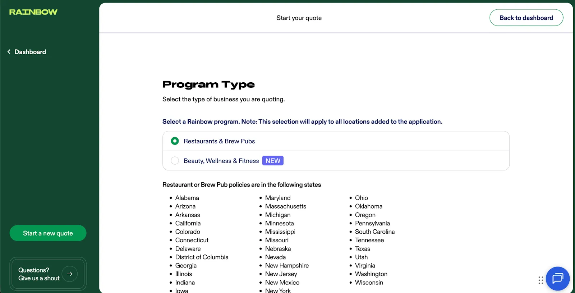The image size is (575, 293).
Task: Click Alabama in the state list
Action: click(x=187, y=198)
